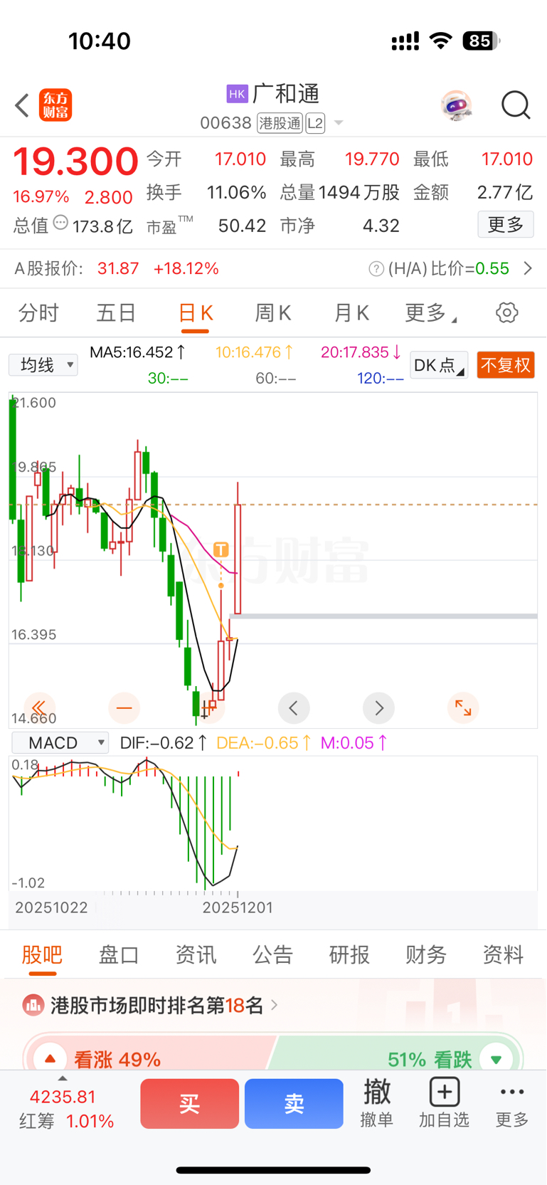Tap the L2 level badge

tap(316, 123)
